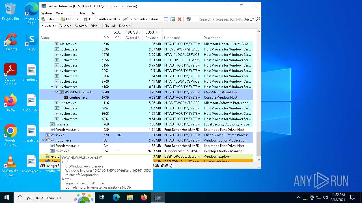The width and height of the screenshot is (362, 203).
Task: Collapse the winlogon.exe tree node
Action: [43, 140]
